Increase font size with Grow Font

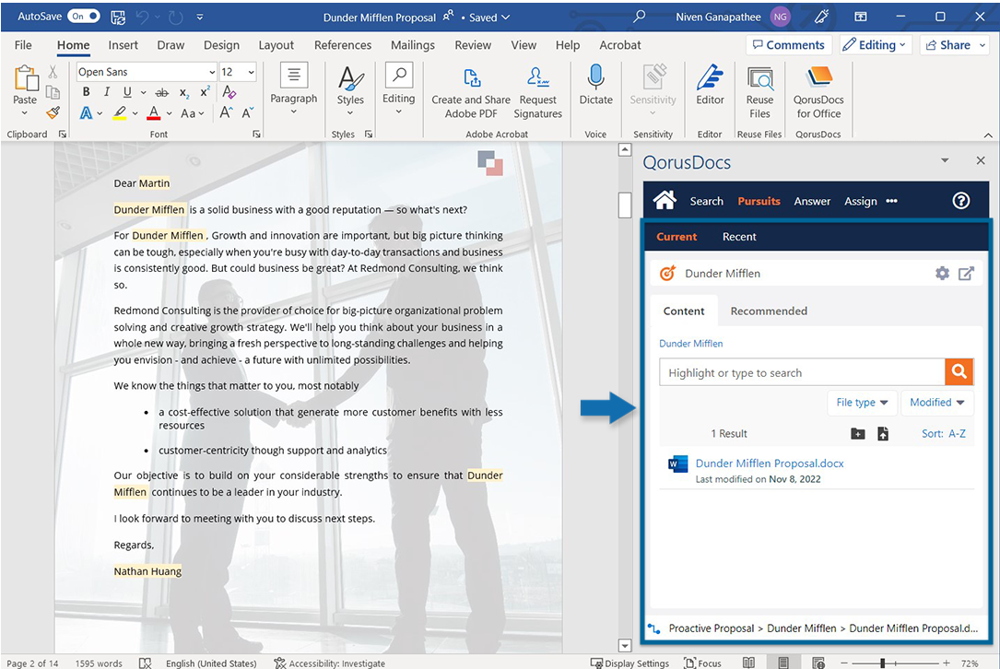(226, 113)
